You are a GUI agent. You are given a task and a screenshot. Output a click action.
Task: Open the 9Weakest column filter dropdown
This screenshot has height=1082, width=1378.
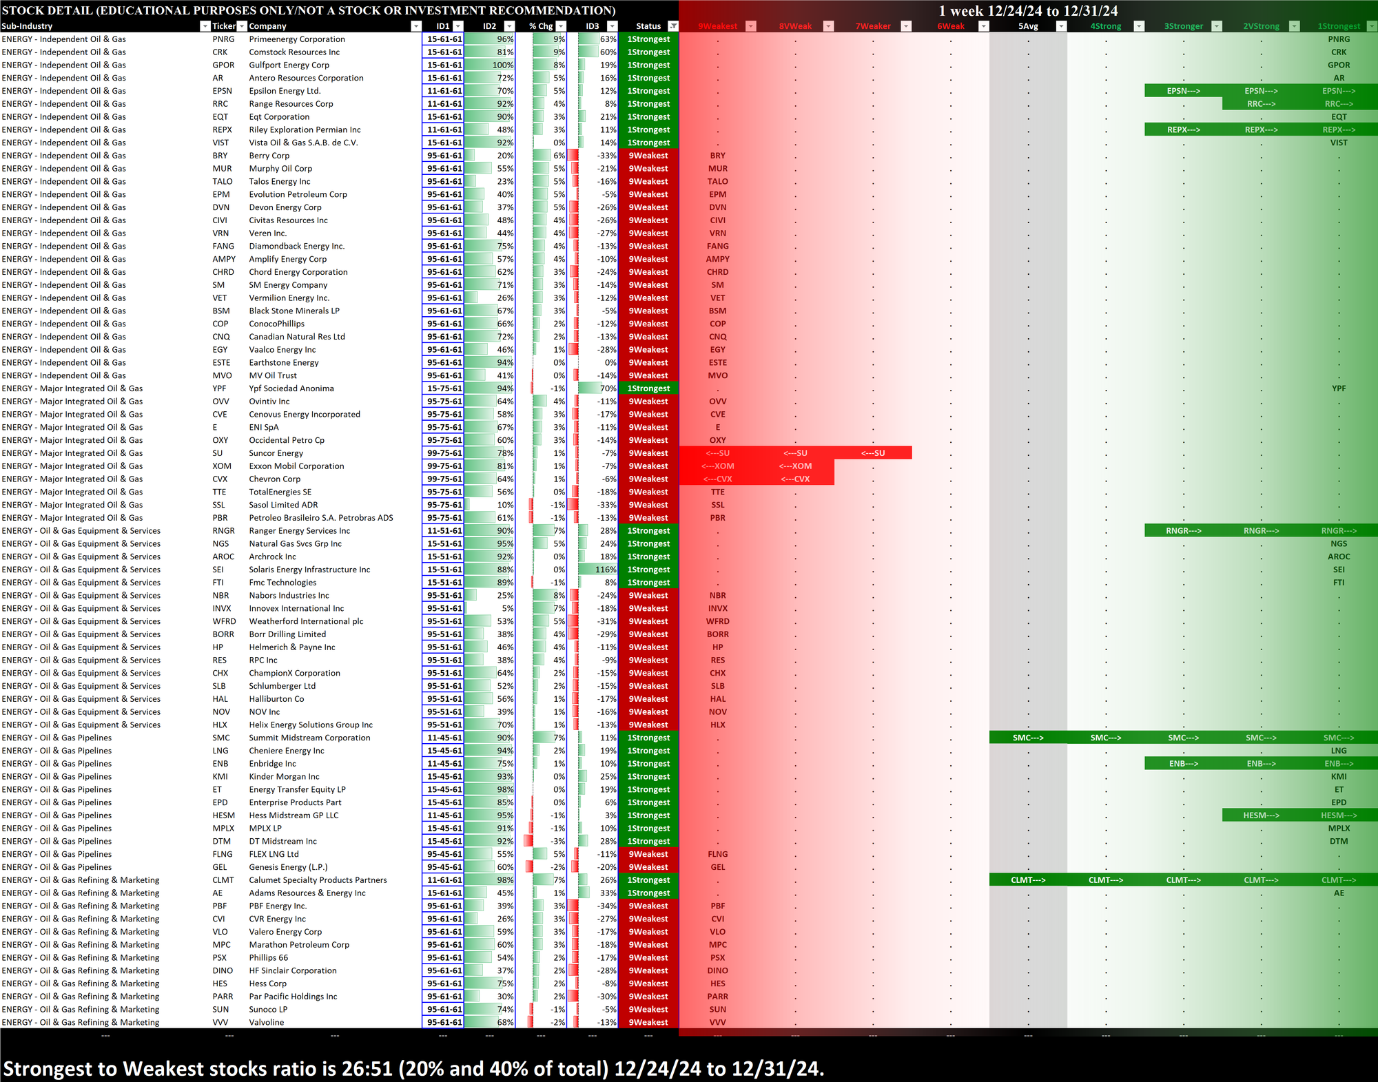pos(751,26)
